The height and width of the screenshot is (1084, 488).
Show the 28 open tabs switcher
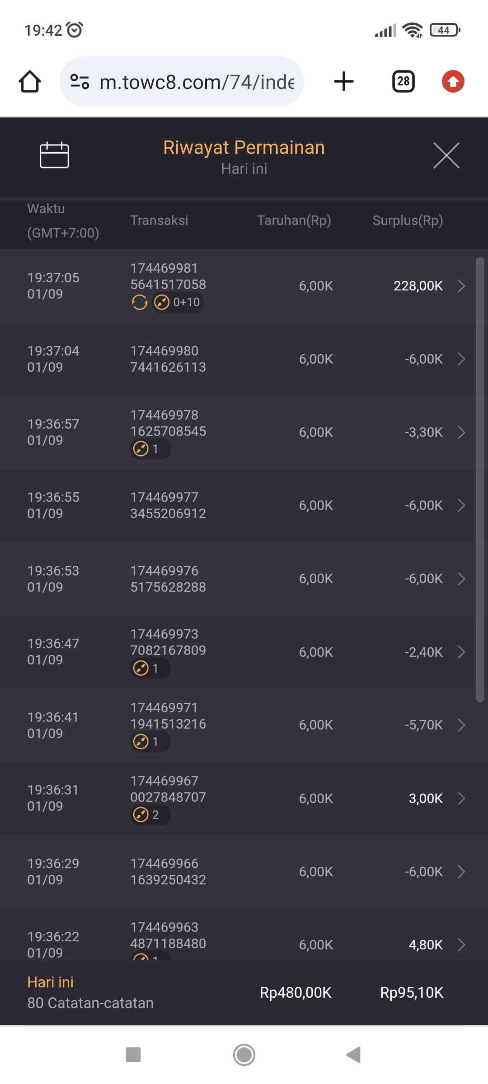point(403,82)
